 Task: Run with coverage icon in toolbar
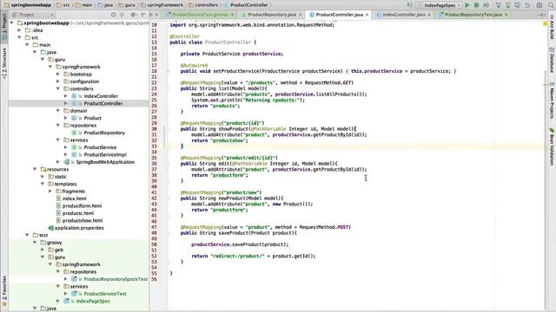486,5
